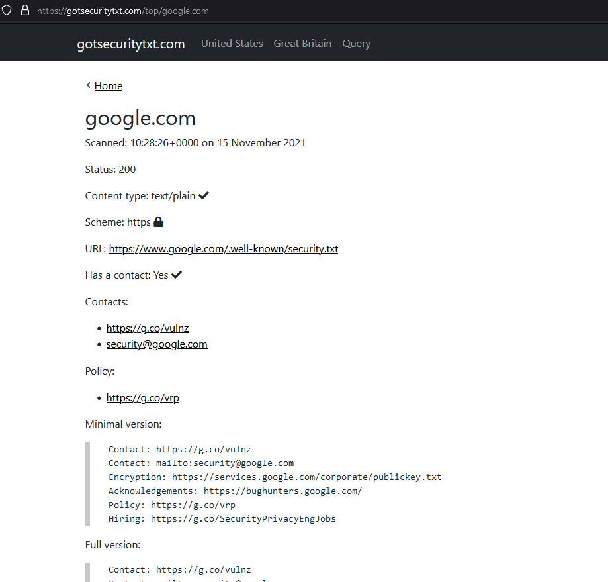Click the Status: 200 text

pyautogui.click(x=110, y=169)
